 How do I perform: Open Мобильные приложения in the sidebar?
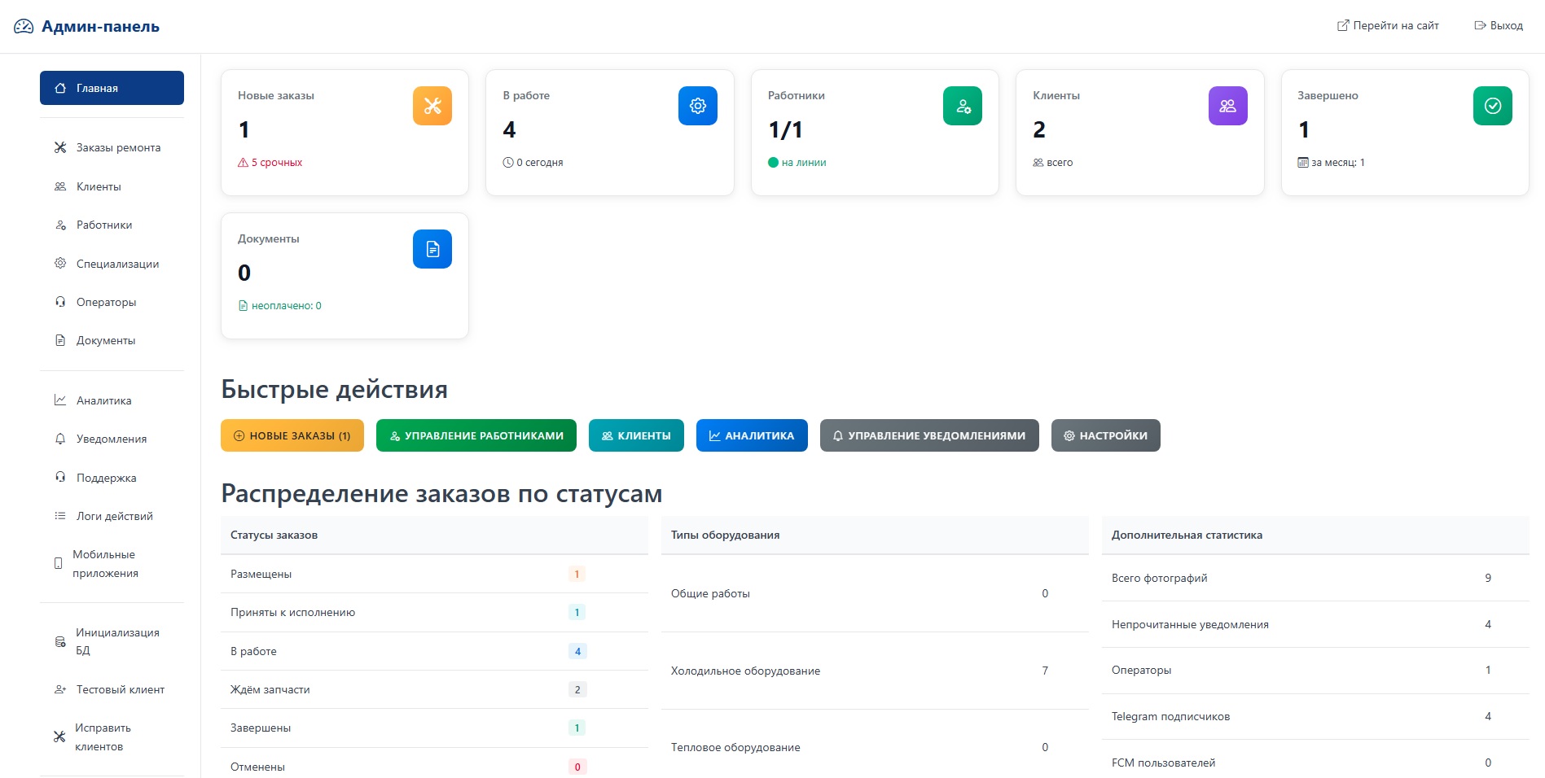[112, 563]
